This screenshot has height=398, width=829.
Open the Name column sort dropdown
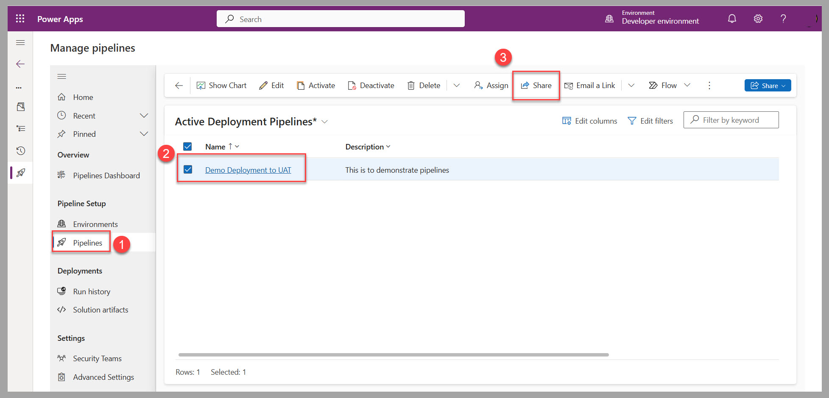pyautogui.click(x=237, y=146)
